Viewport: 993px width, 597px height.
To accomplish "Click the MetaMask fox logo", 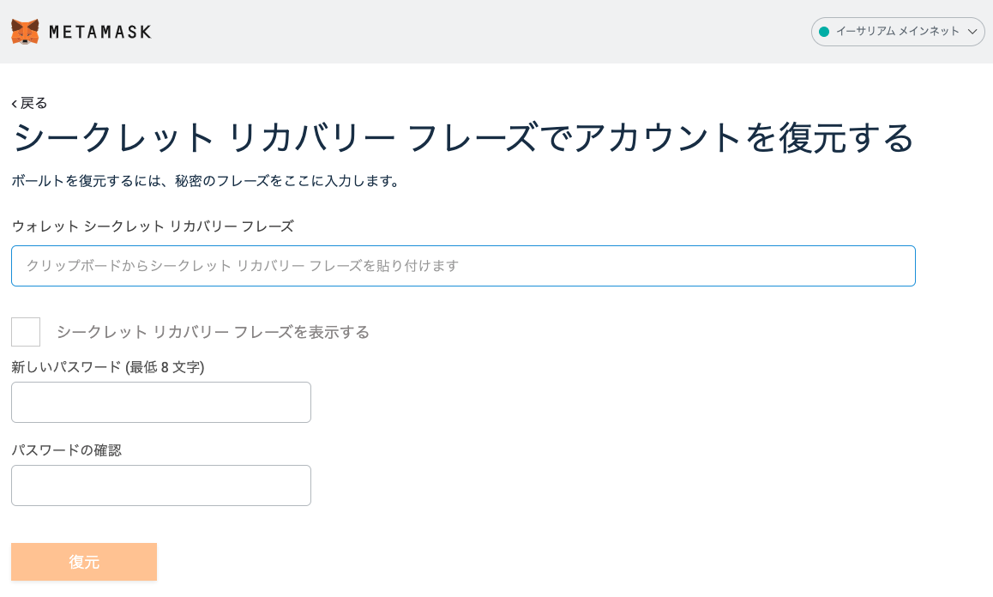I will [x=25, y=32].
